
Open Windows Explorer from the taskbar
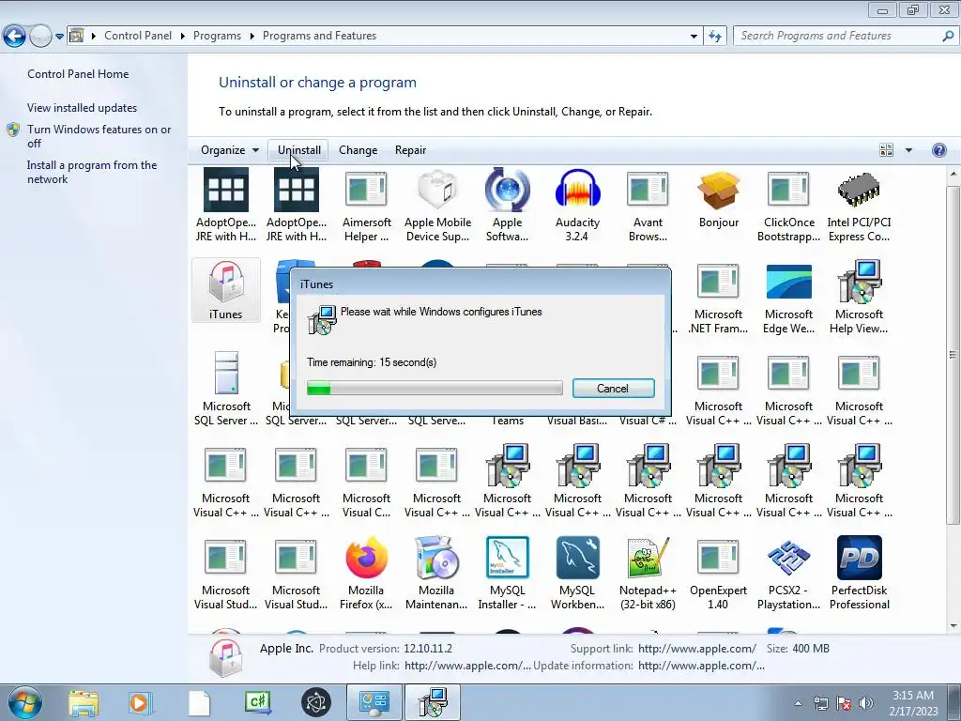point(84,702)
